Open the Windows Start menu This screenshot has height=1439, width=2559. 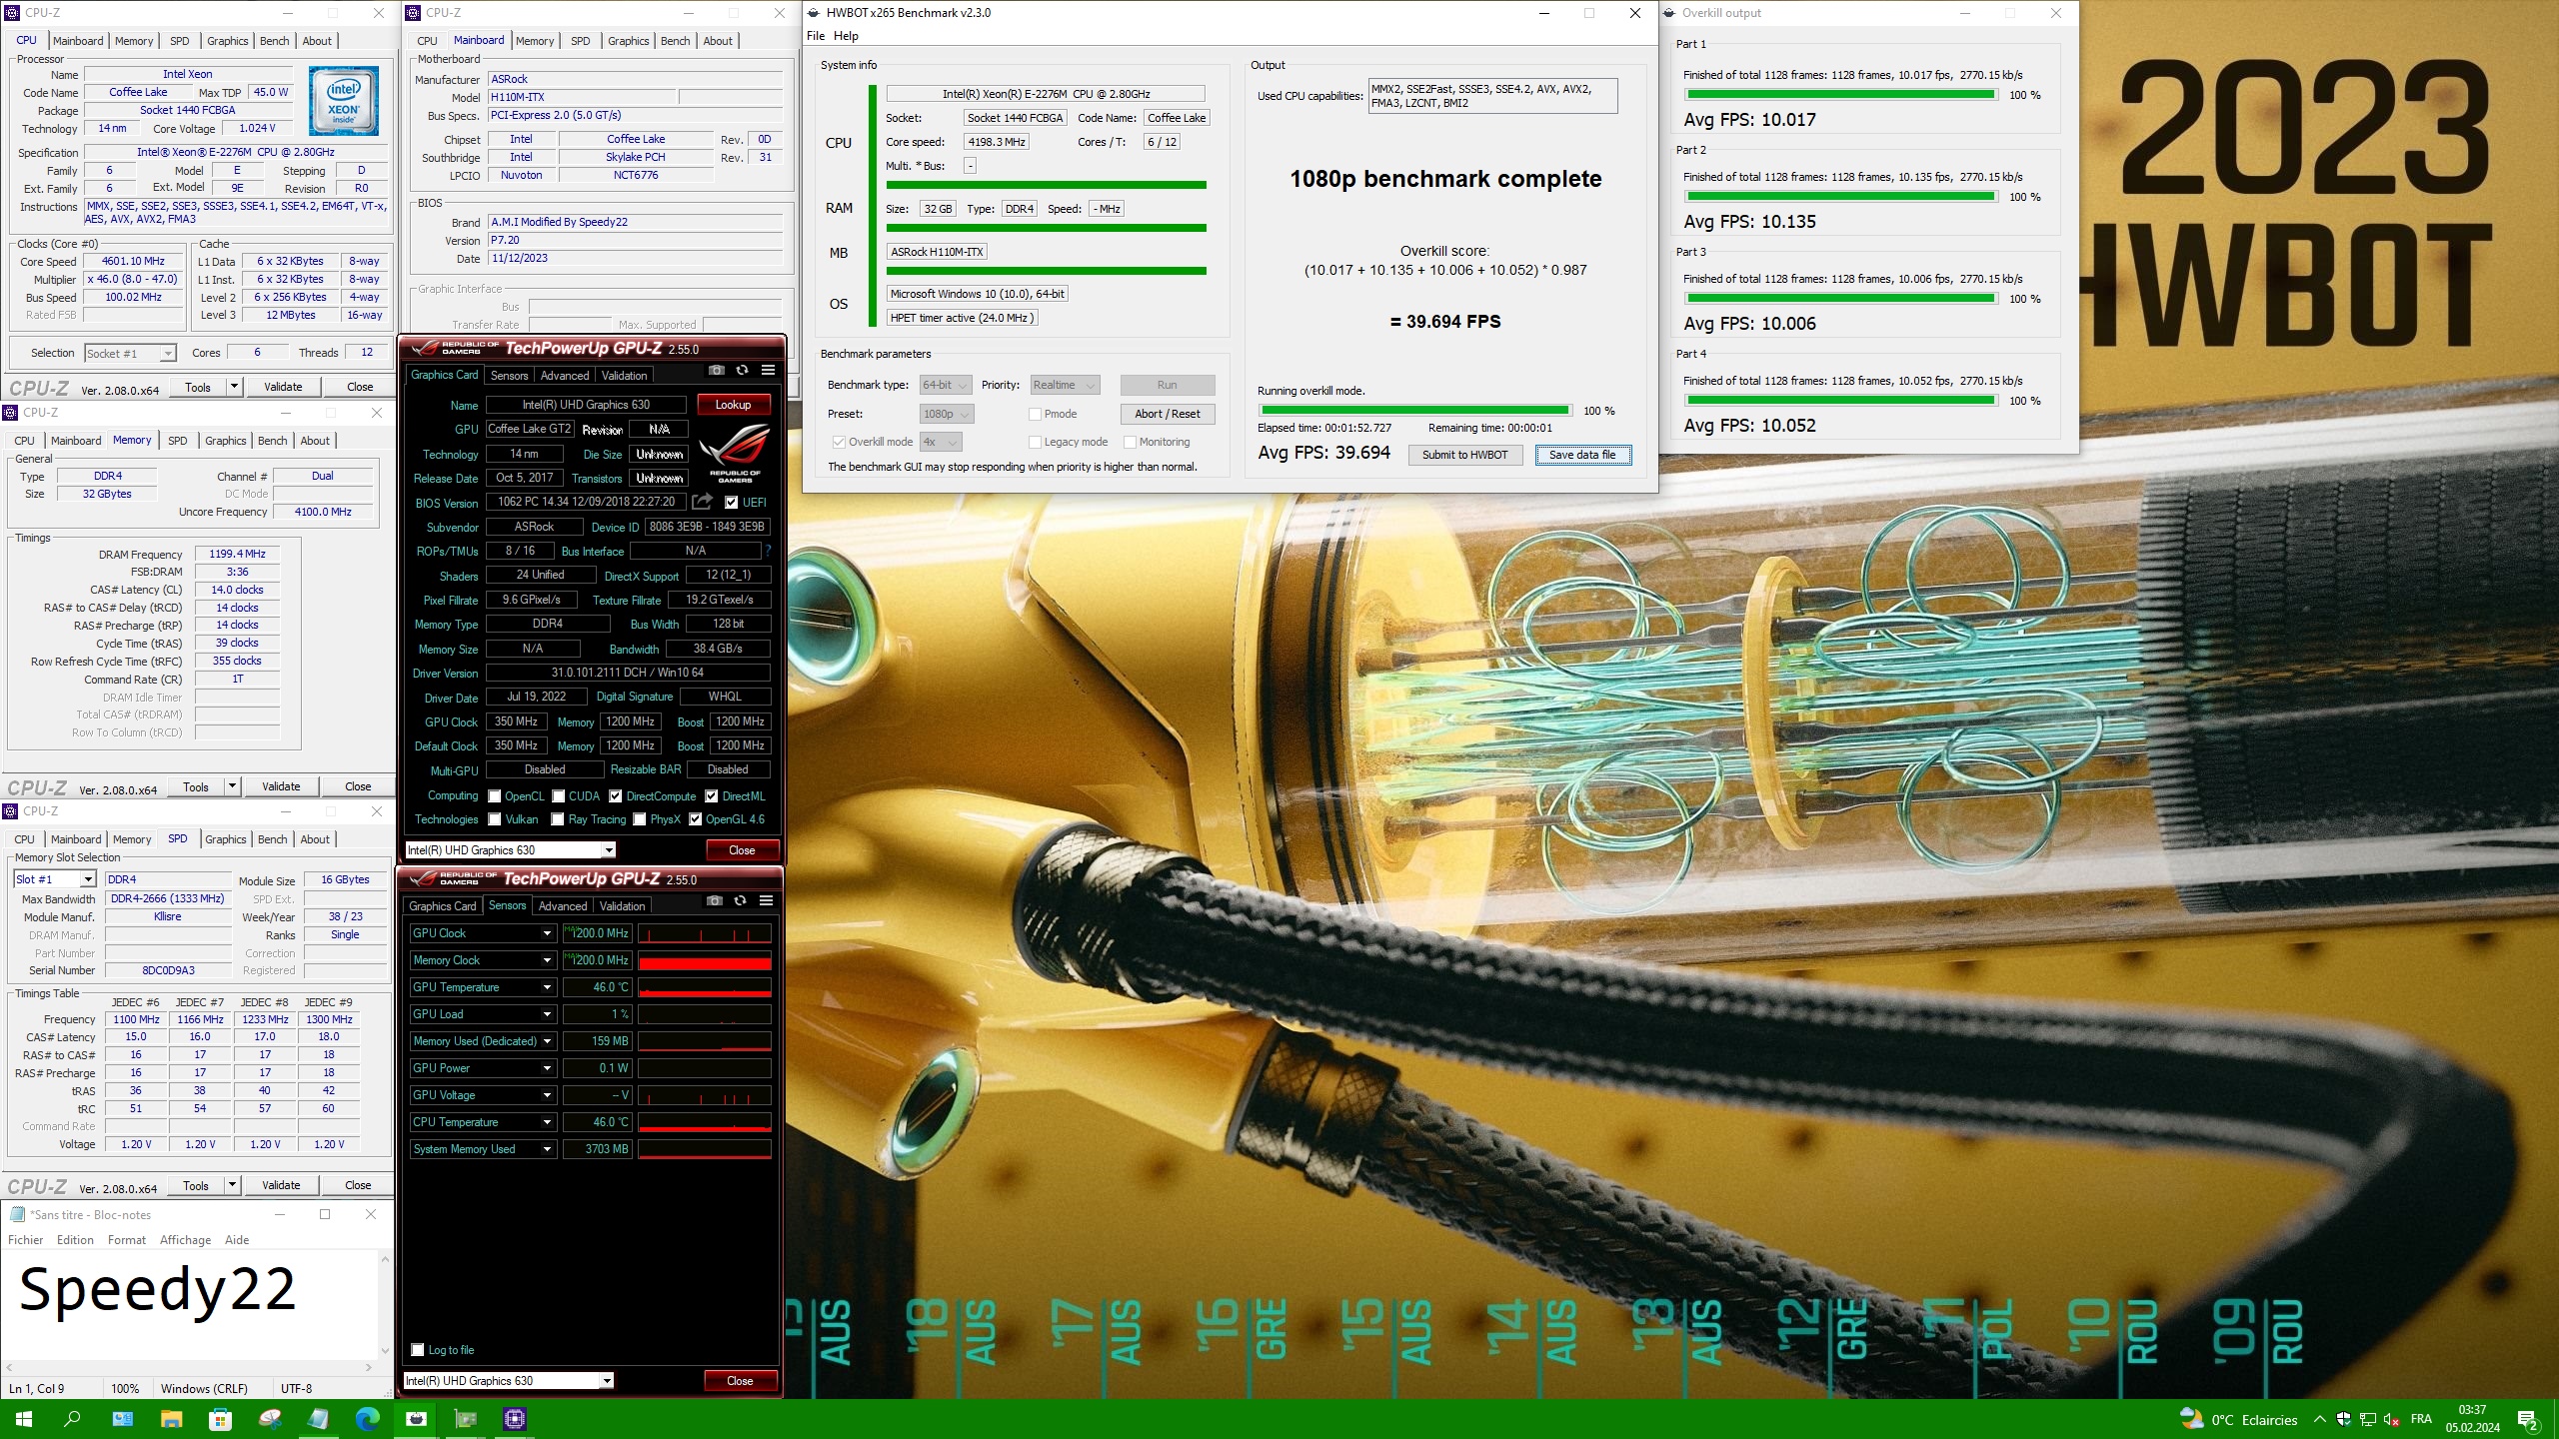pos(24,1419)
